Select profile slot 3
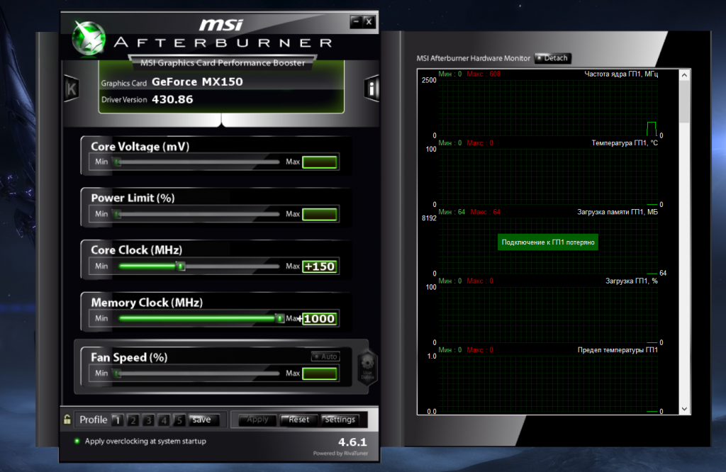 pos(149,420)
